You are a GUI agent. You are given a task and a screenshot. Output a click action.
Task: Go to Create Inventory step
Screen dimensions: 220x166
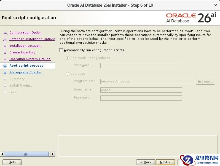[22, 52]
